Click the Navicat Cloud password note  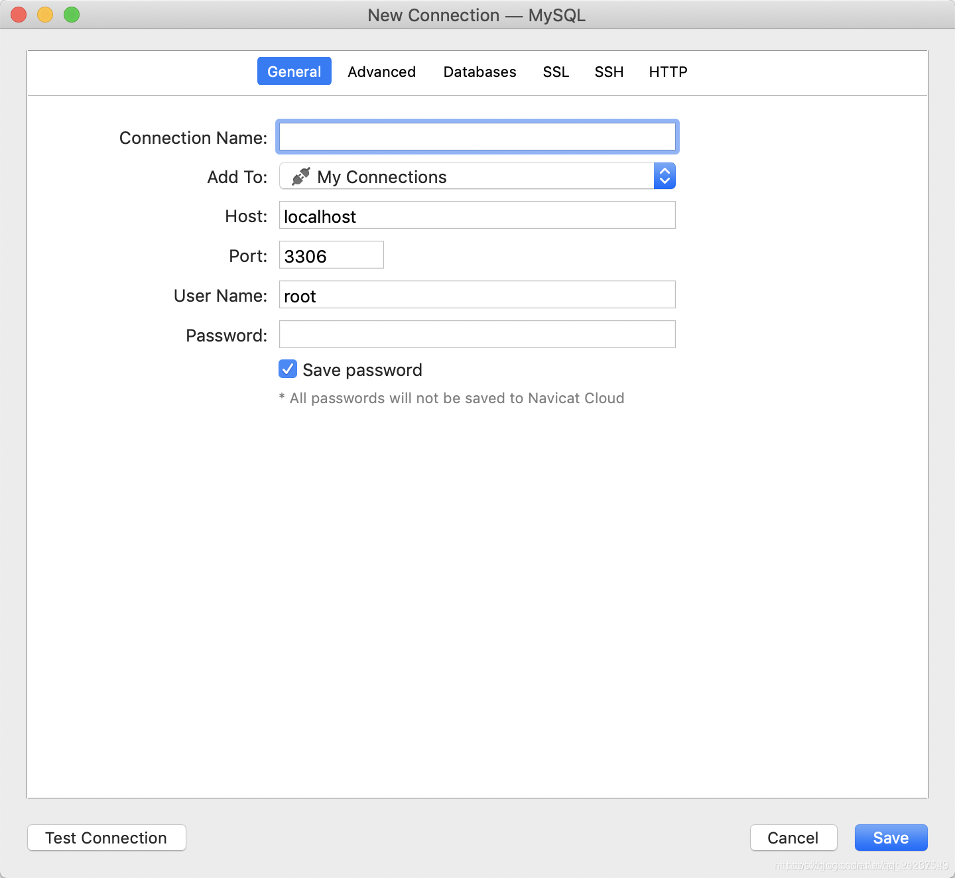(x=452, y=398)
